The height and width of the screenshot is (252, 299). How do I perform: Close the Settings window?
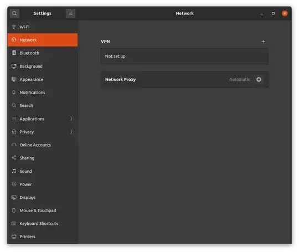coord(285,13)
